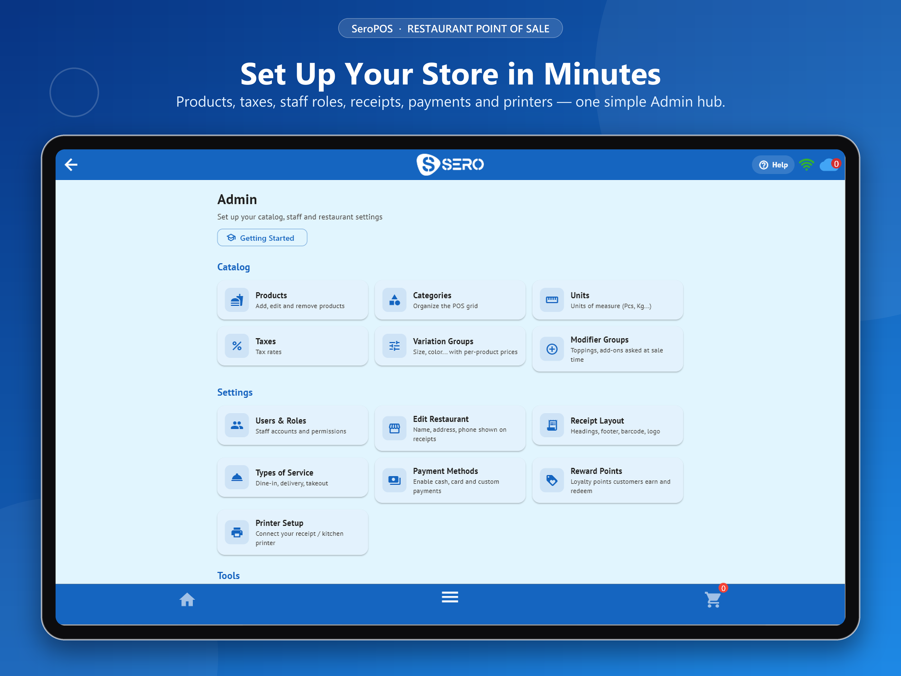Click the Reward Points tag icon
This screenshot has height=676, width=901.
(x=552, y=480)
